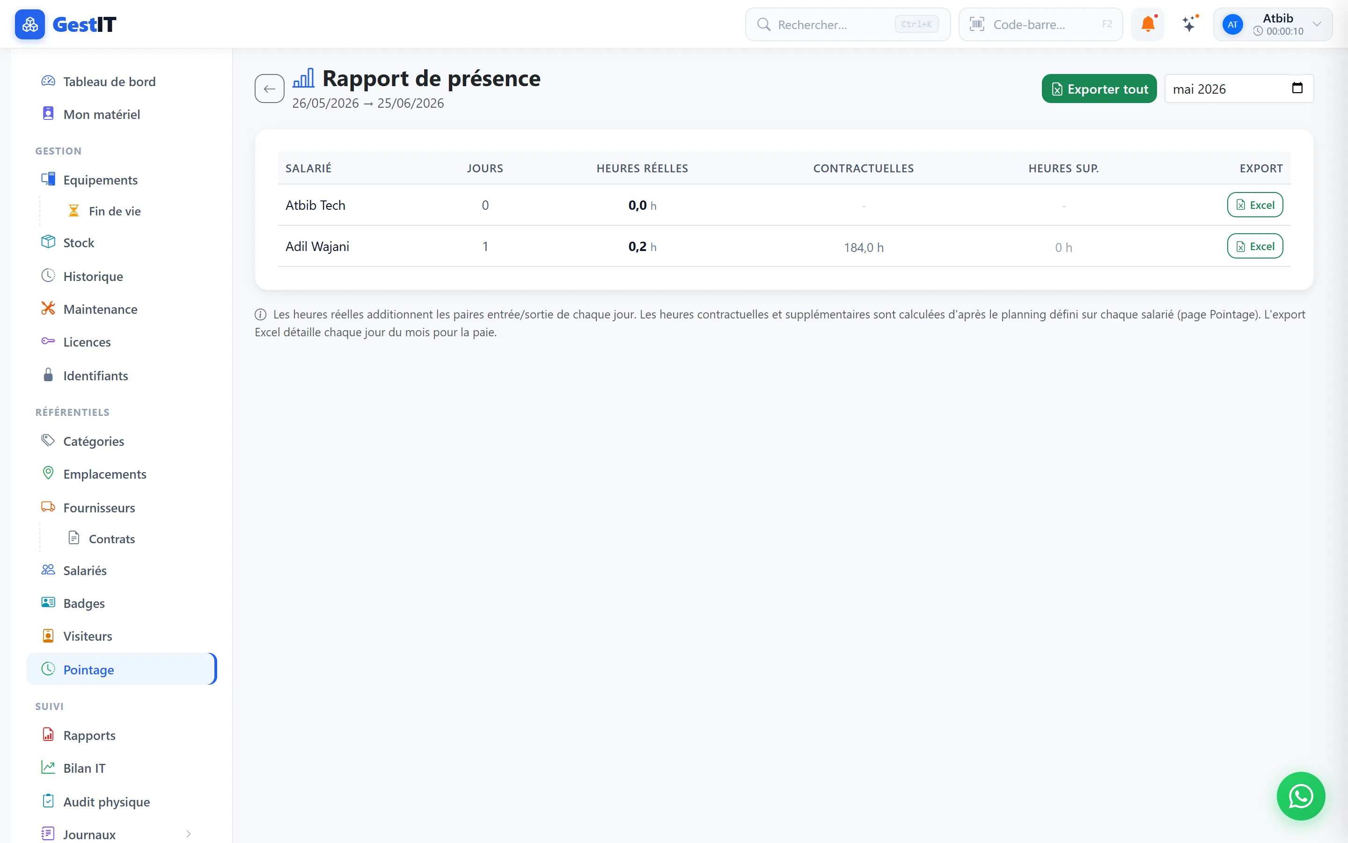
Task: Click the AT user avatar
Action: [x=1232, y=24]
